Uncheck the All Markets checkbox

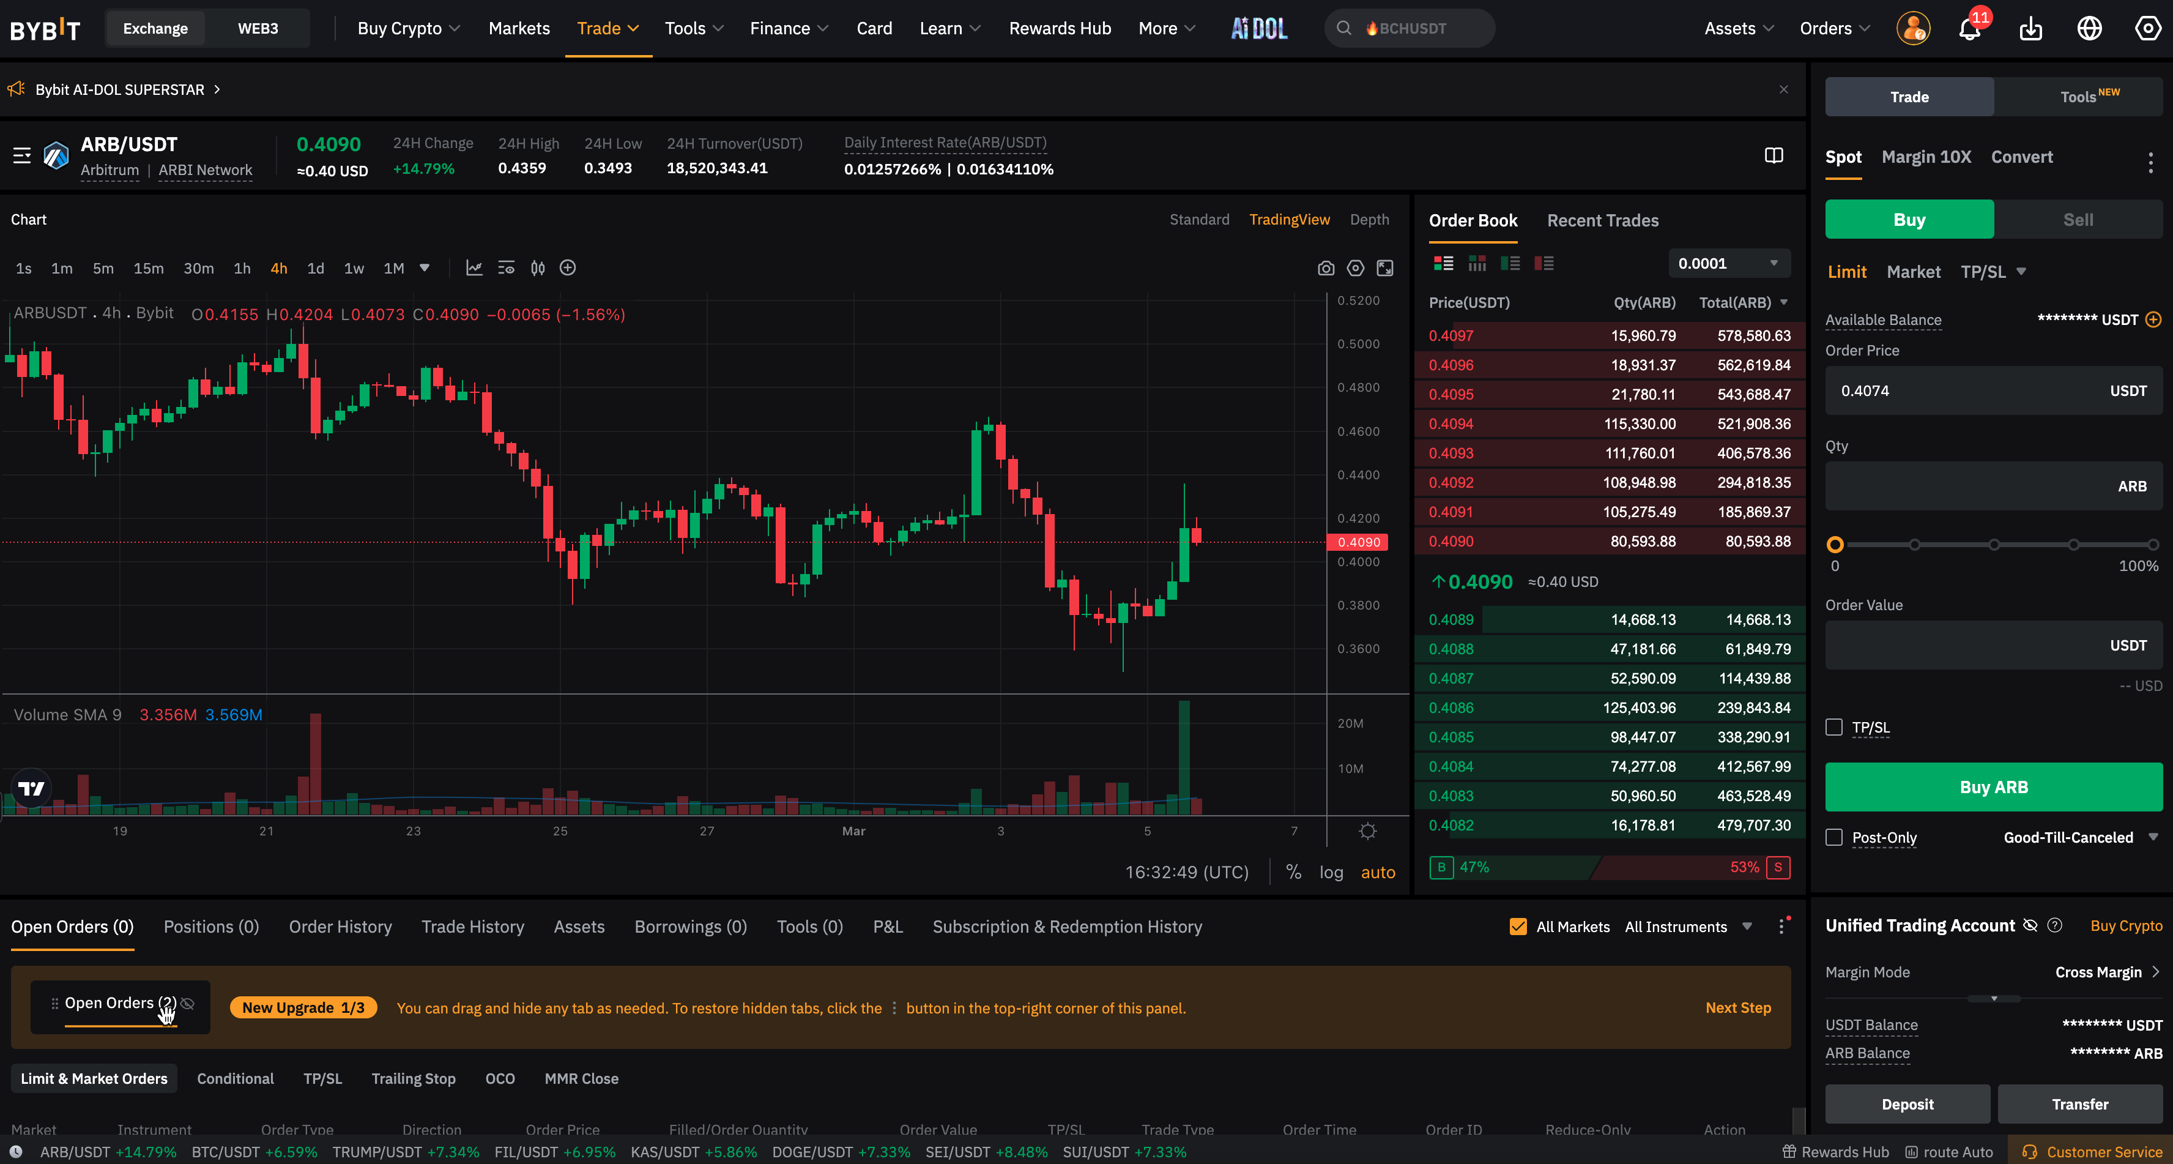click(1518, 927)
